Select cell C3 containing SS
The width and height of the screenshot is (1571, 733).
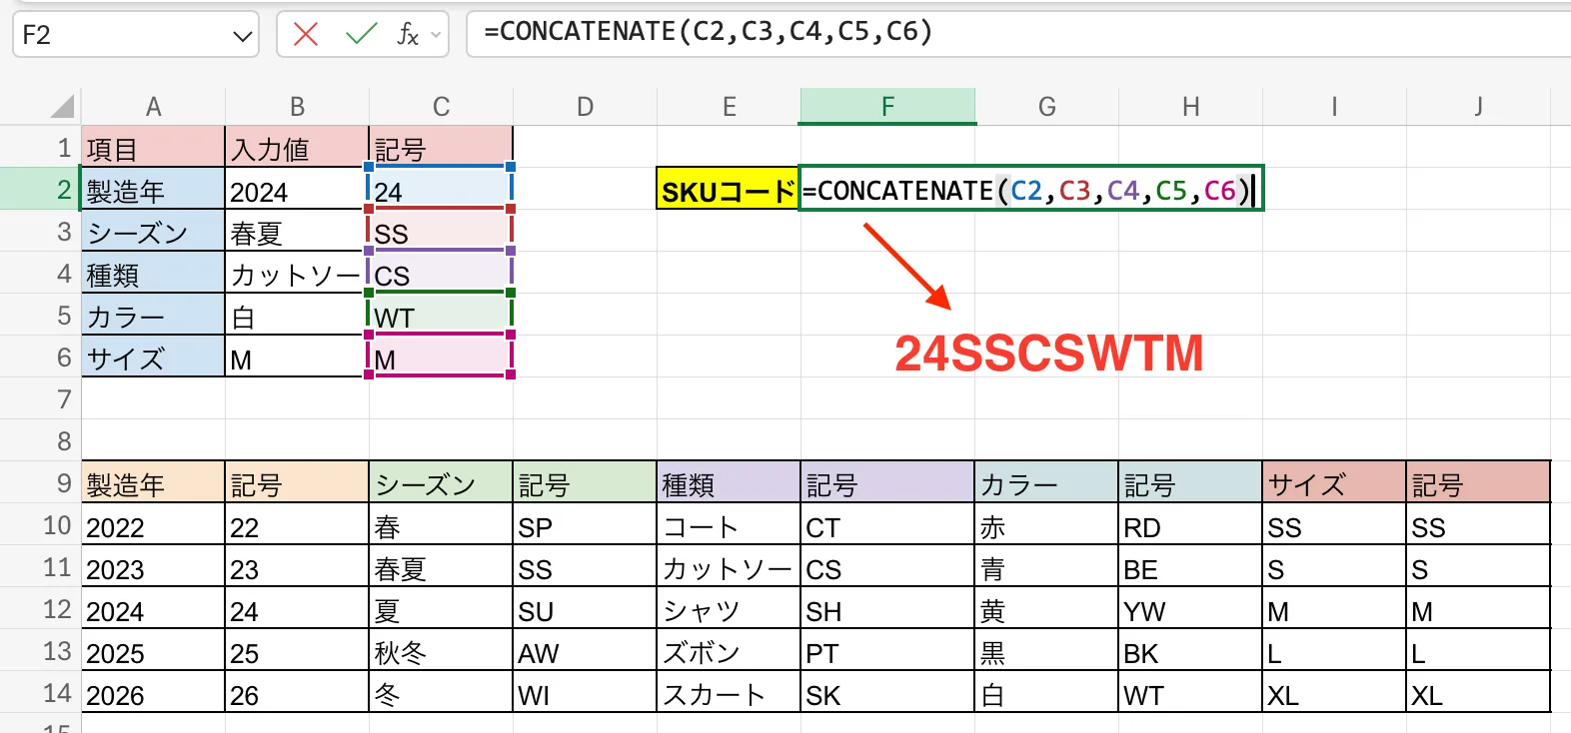pyautogui.click(x=440, y=233)
